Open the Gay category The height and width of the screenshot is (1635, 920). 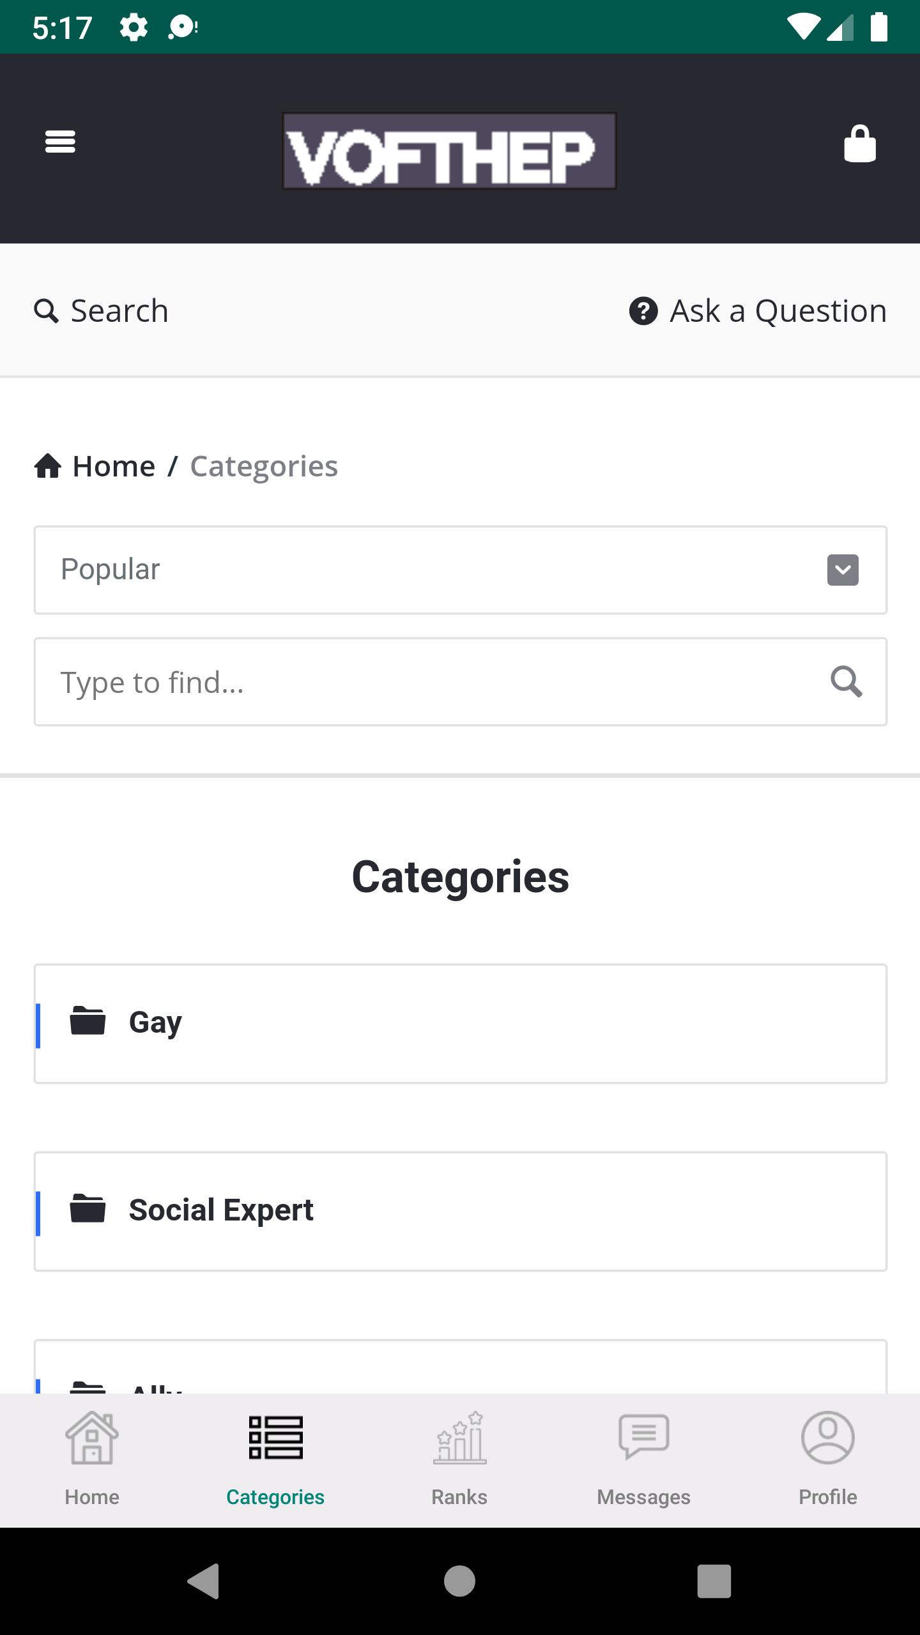click(x=460, y=1024)
